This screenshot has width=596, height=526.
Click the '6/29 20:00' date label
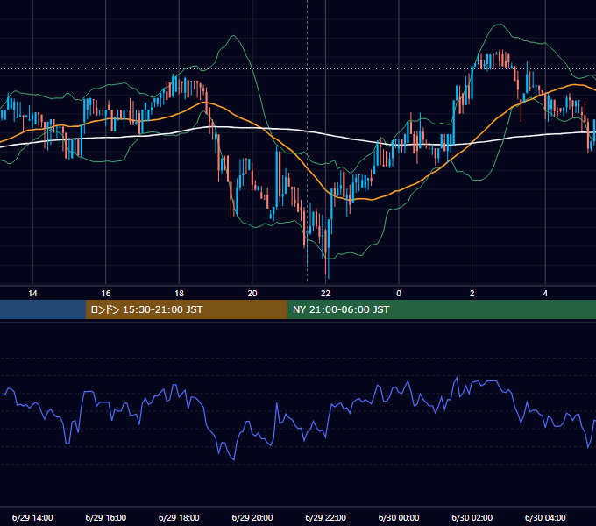coord(252,517)
